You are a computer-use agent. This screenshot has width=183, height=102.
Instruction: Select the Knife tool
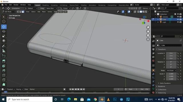click(4, 80)
